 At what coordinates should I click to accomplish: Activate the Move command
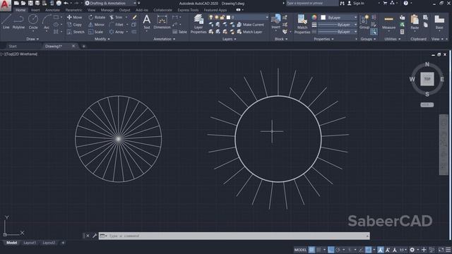click(x=75, y=17)
